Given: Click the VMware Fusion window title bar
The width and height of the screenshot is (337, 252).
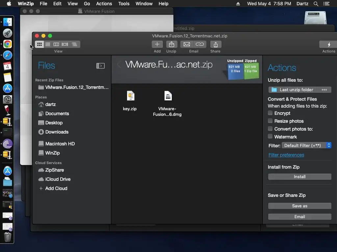Looking at the screenshot, I should click(97, 11).
